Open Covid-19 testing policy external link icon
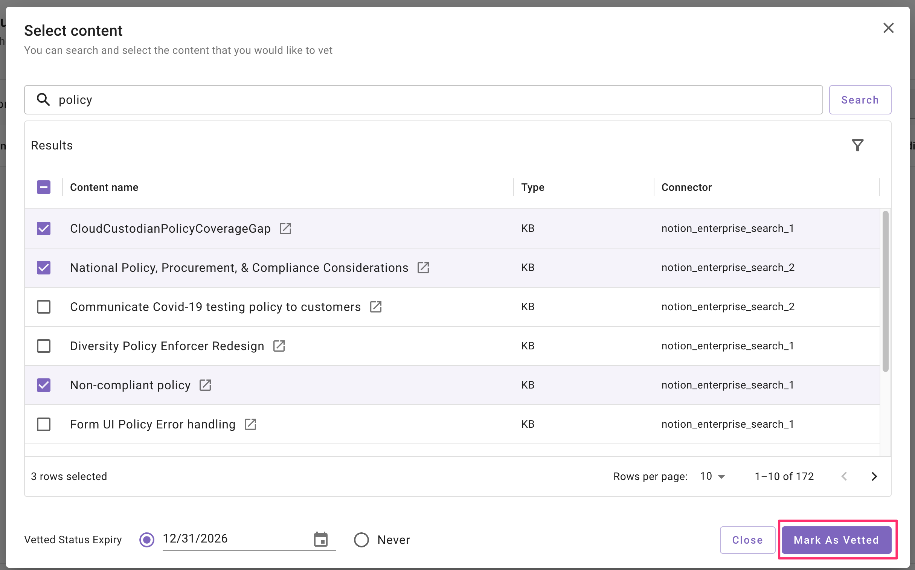Viewport: 915px width, 570px height. (x=375, y=307)
